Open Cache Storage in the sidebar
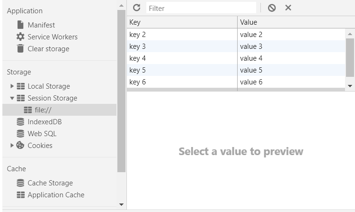The height and width of the screenshot is (212, 355). click(x=50, y=183)
